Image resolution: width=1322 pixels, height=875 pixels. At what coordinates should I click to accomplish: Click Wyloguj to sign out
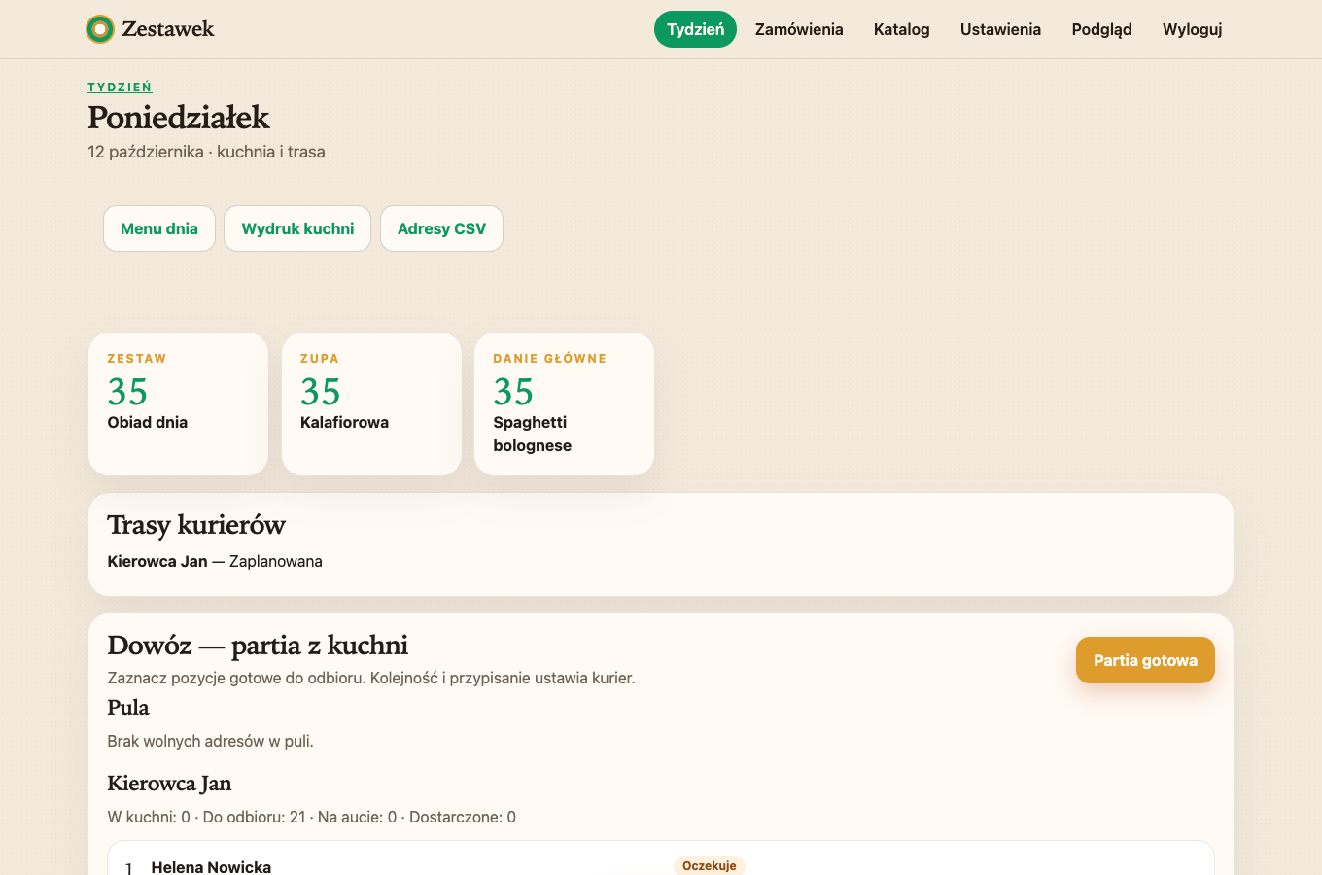(1192, 29)
